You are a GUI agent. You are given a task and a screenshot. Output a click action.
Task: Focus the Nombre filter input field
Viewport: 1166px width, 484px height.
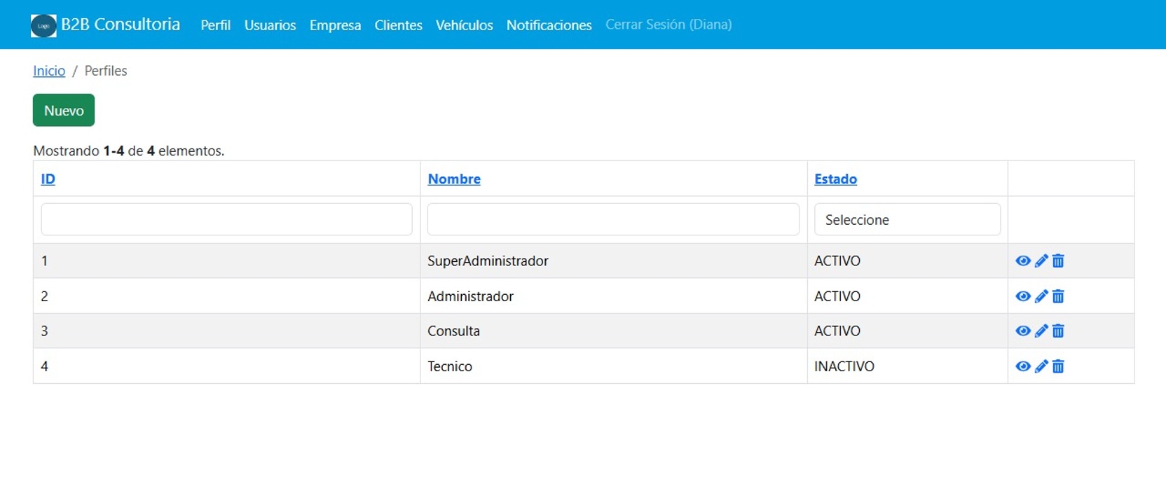[613, 219]
